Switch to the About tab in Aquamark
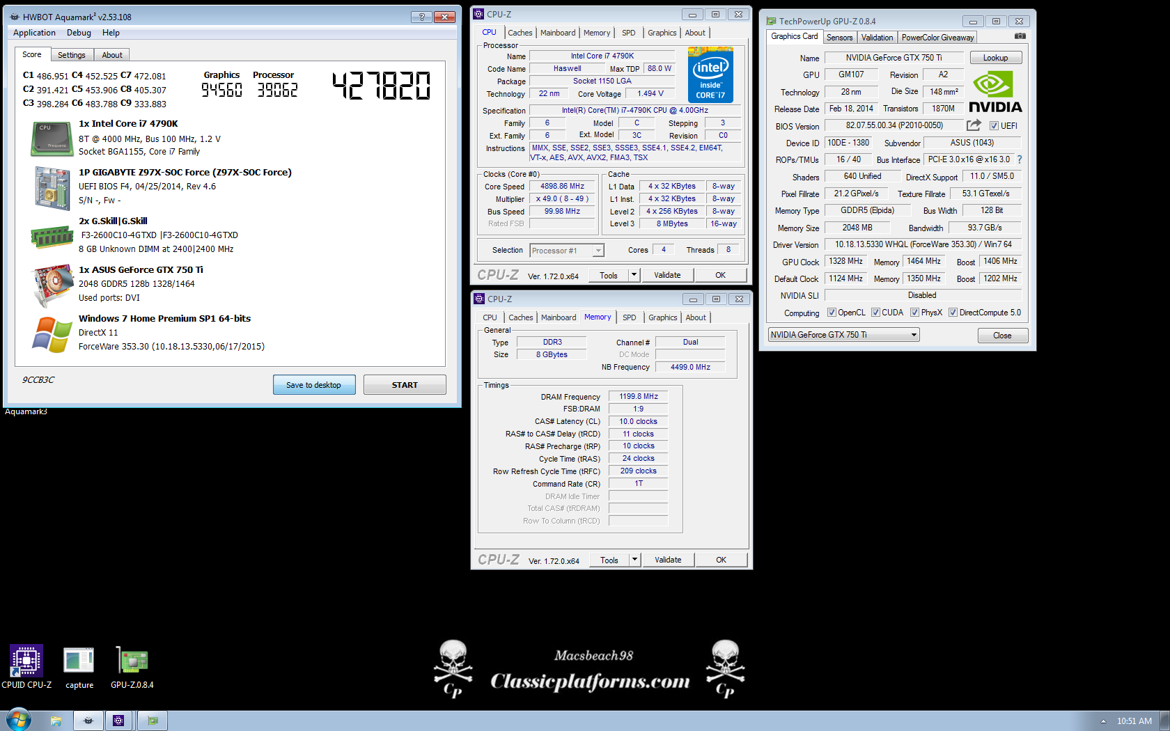This screenshot has height=731, width=1170. pyautogui.click(x=112, y=55)
